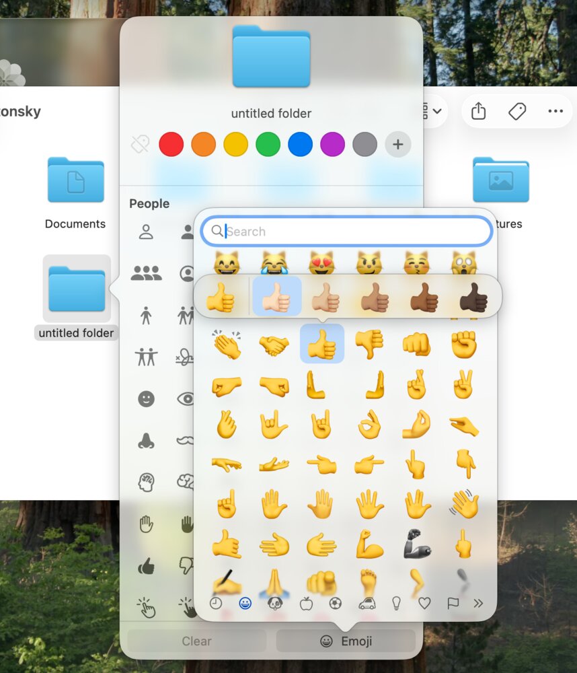Select the OK hand emoji
This screenshot has width=577, height=673.
(369, 425)
